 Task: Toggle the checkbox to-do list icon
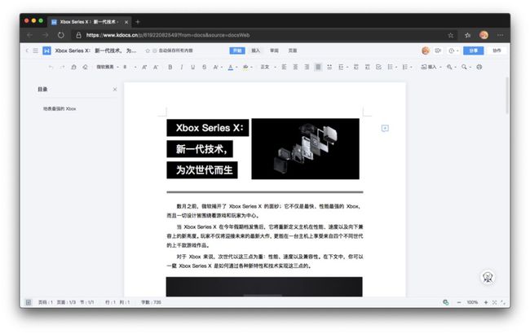(x=378, y=67)
